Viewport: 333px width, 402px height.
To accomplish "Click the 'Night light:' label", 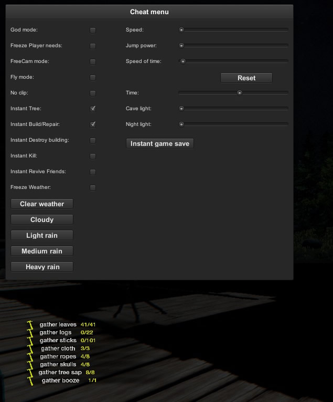I will tap(138, 124).
